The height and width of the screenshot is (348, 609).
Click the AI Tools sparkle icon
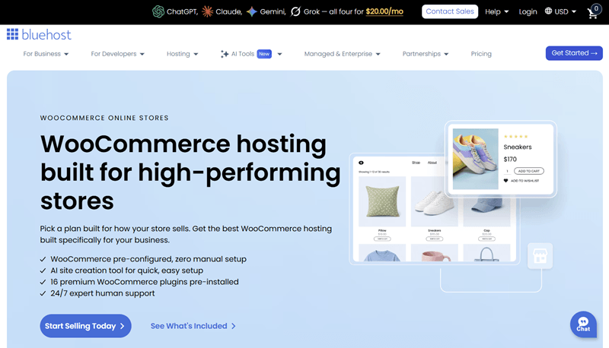(x=225, y=54)
